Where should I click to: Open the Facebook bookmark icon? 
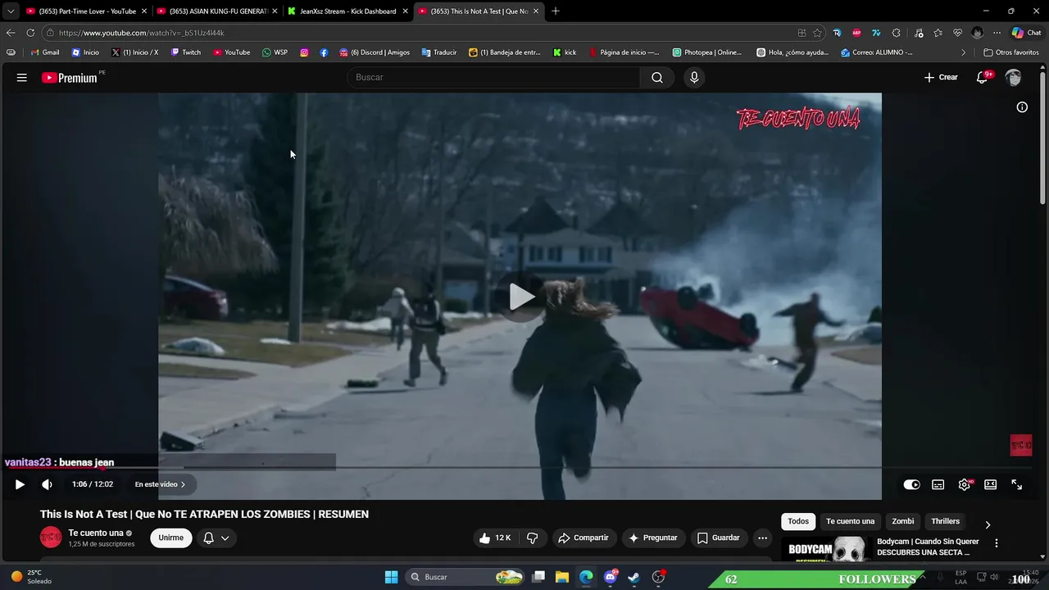pos(324,52)
